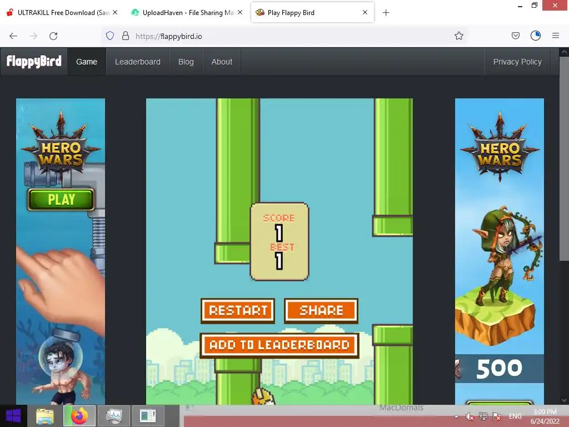569x427 pixels.
Task: Open the Blog nav item
Action: pos(186,62)
